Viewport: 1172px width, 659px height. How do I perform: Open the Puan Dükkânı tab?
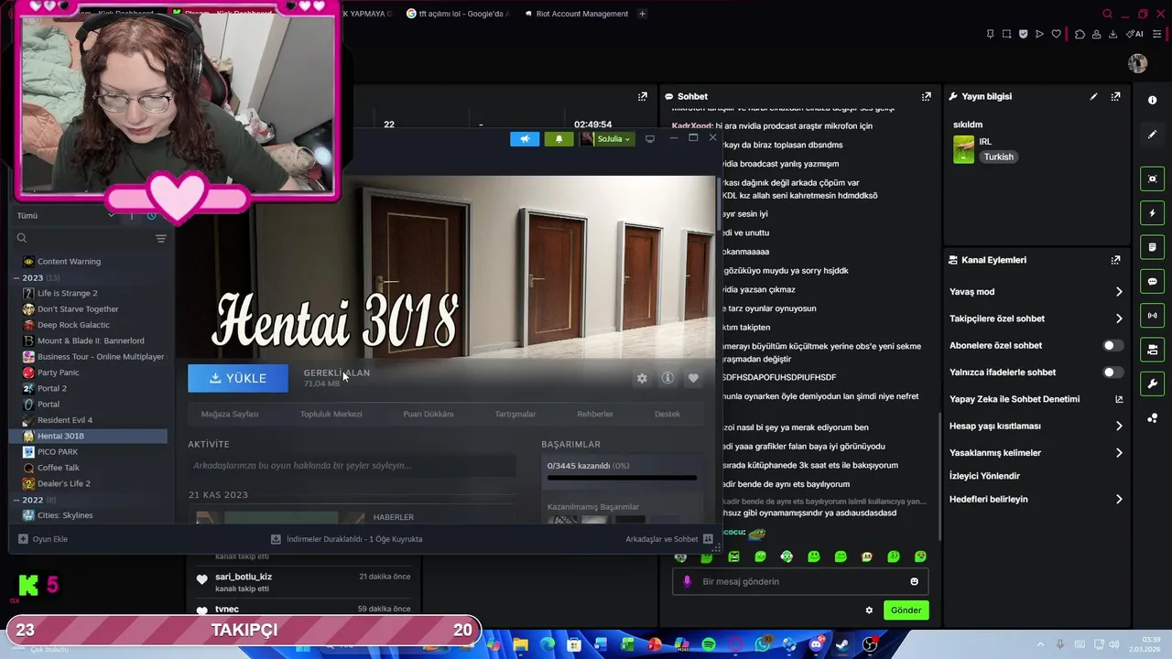(429, 414)
